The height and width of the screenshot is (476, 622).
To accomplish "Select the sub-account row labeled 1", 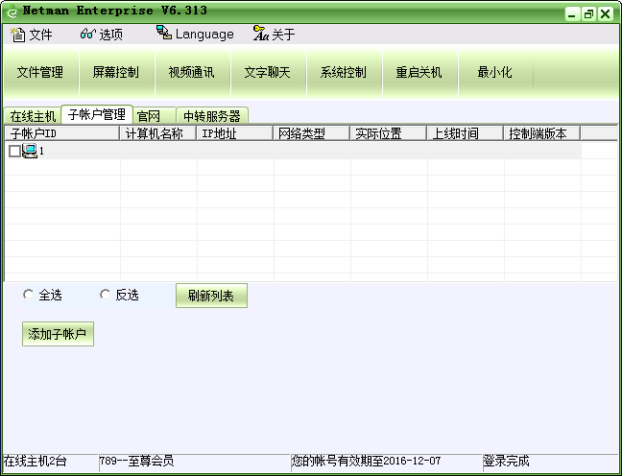I will click(x=293, y=151).
